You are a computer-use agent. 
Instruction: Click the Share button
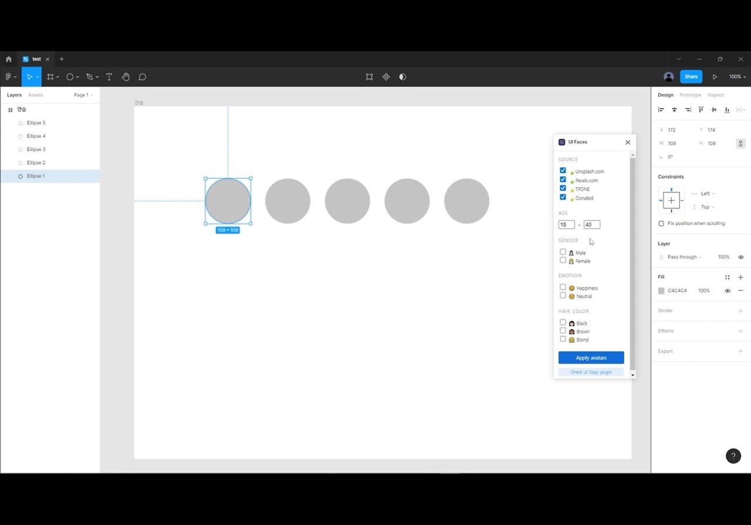691,77
